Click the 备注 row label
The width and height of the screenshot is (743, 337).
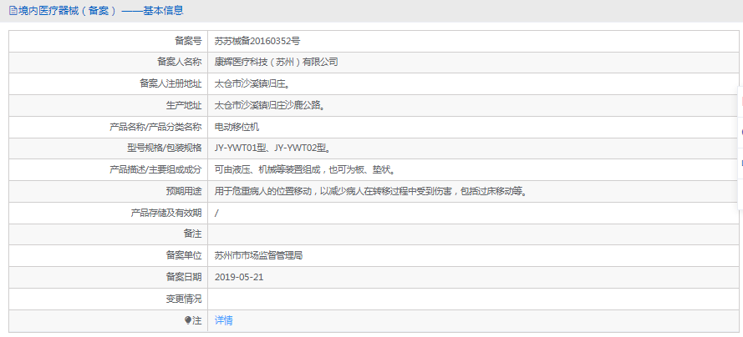[x=193, y=234]
